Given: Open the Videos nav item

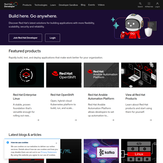Looking at the screenshot, I should 101,5.
